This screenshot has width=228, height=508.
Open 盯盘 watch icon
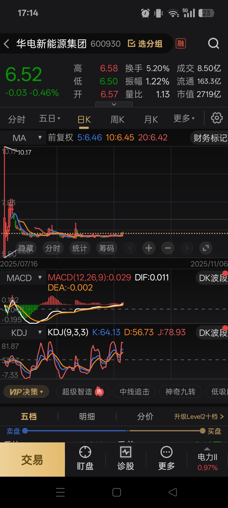(x=85, y=459)
